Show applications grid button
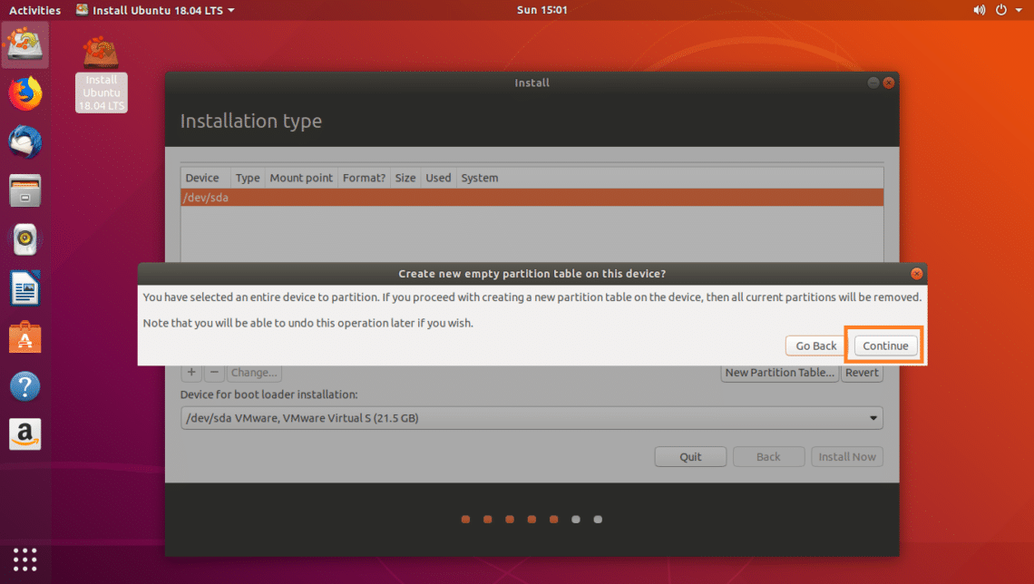 pos(25,558)
